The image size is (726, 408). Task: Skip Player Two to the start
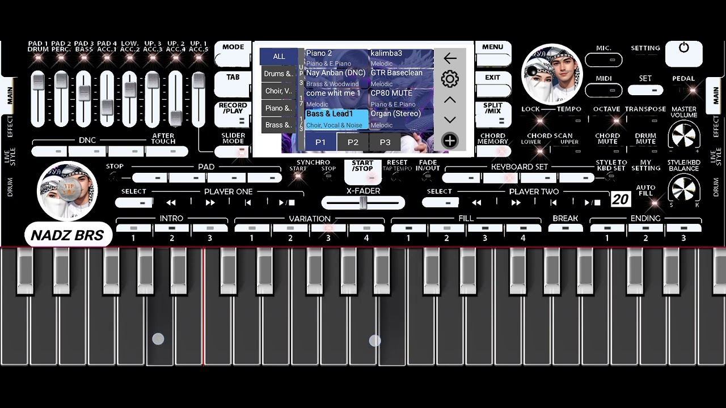tap(554, 202)
